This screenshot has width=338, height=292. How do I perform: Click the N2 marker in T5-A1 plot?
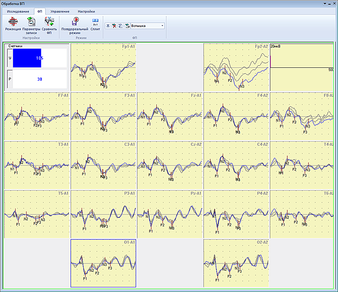[x=26, y=219]
